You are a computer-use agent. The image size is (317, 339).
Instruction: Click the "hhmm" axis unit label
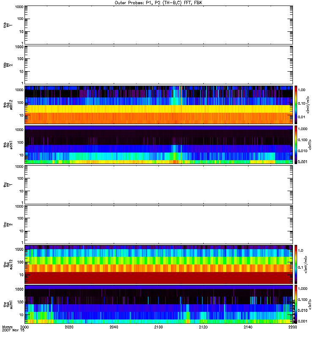tap(7, 327)
